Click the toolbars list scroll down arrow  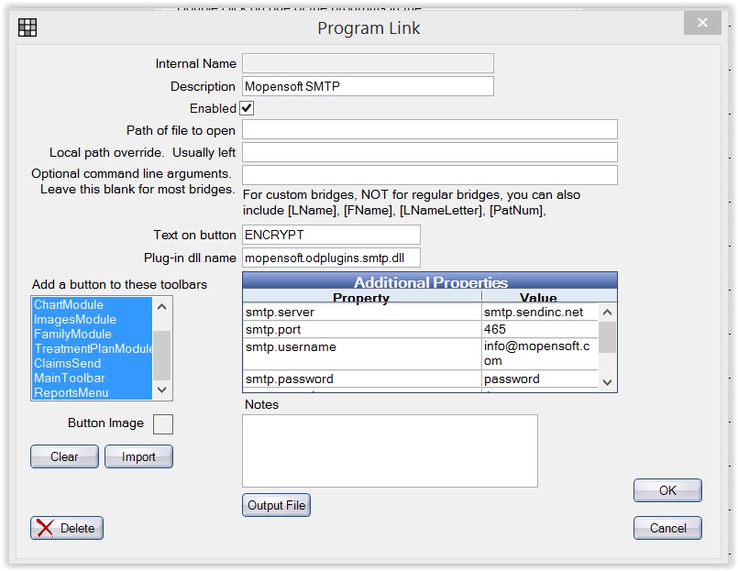[x=162, y=390]
